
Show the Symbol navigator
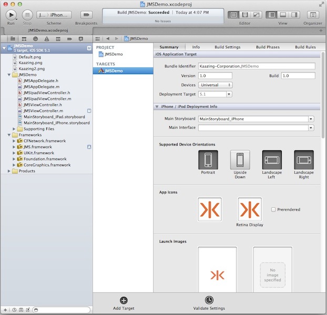click(x=24, y=39)
